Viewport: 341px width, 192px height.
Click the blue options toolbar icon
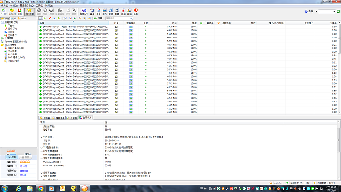pyautogui.click(x=92, y=11)
